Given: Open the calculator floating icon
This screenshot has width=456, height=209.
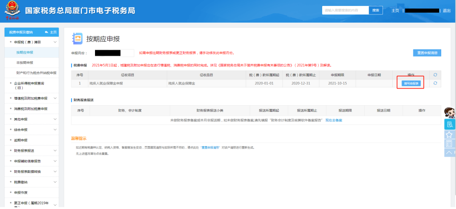Looking at the screenshot, I should pyautogui.click(x=449, y=144).
